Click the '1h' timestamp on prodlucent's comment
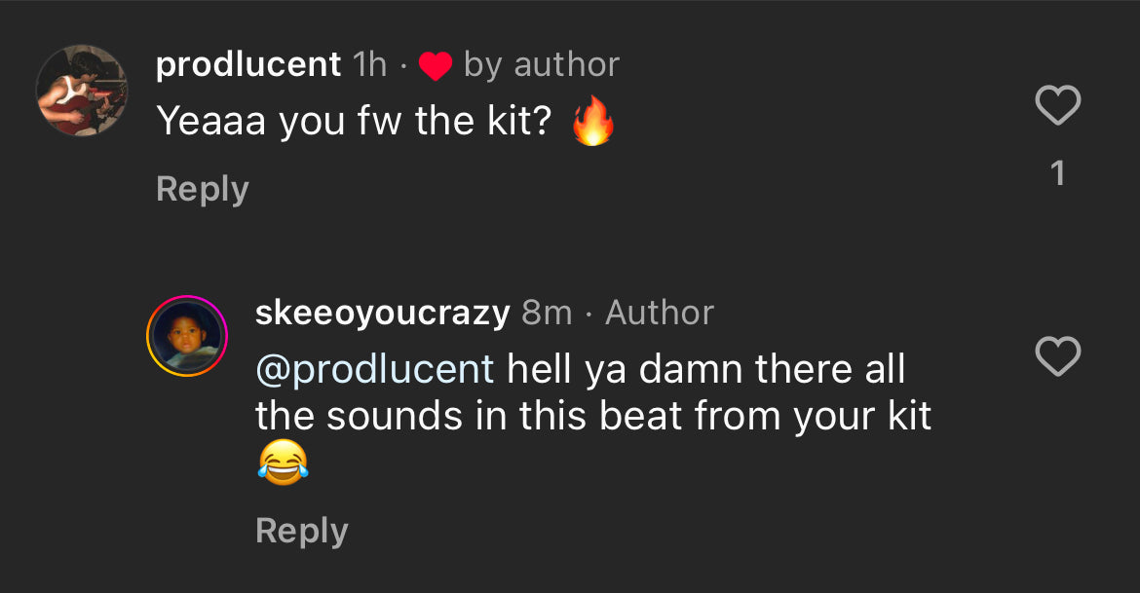 click(x=369, y=65)
